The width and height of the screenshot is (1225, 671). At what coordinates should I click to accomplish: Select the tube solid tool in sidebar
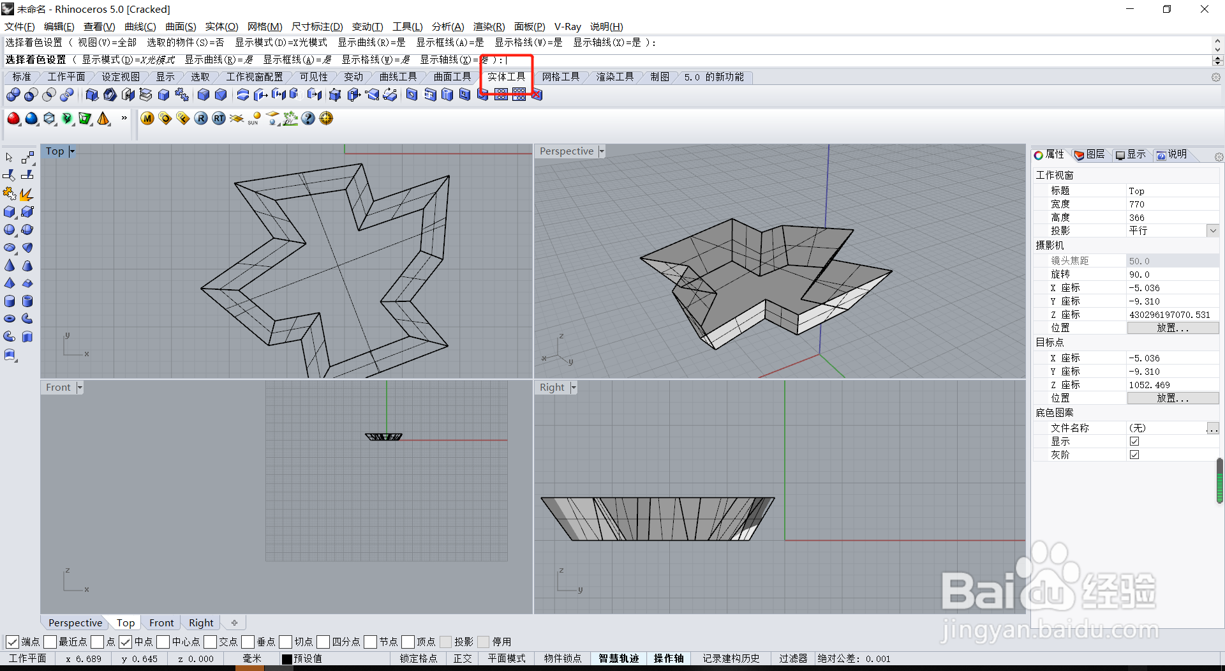(27, 301)
